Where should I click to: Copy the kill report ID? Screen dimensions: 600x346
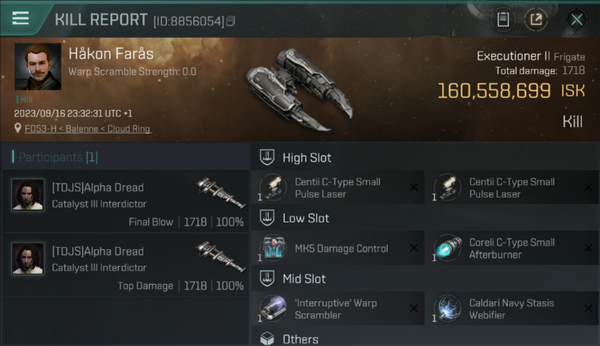[231, 21]
